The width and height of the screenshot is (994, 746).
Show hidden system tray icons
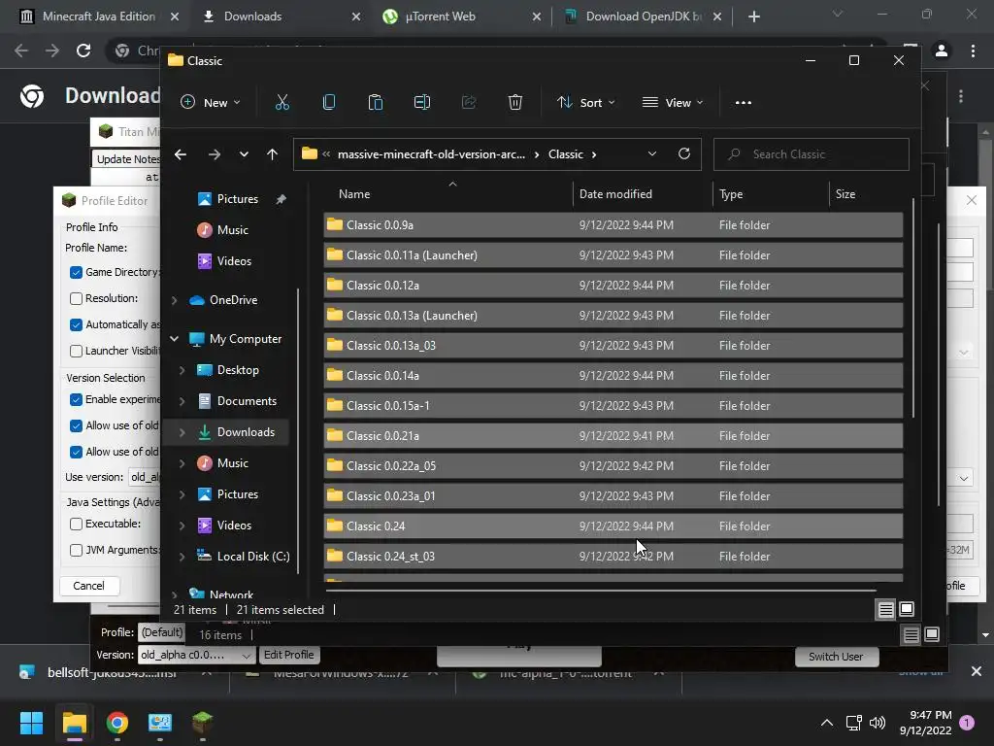tap(827, 723)
